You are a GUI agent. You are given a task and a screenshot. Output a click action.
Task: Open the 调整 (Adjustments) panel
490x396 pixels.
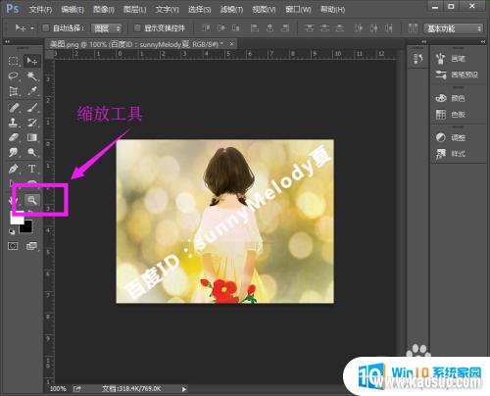[450, 137]
